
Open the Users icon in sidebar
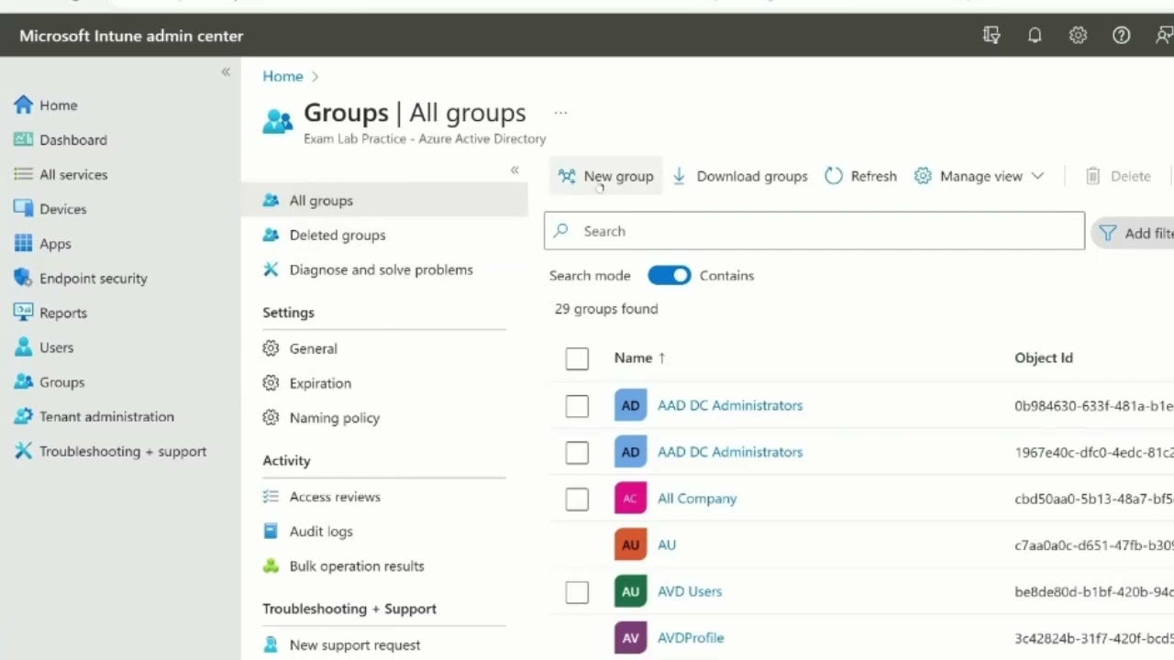(x=23, y=347)
